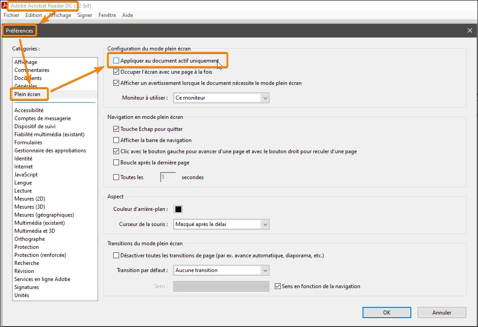This screenshot has height=327, width=478.
Task: Uncheck 'Occuper l'écran avec une page à la fois'
Action: [116, 72]
